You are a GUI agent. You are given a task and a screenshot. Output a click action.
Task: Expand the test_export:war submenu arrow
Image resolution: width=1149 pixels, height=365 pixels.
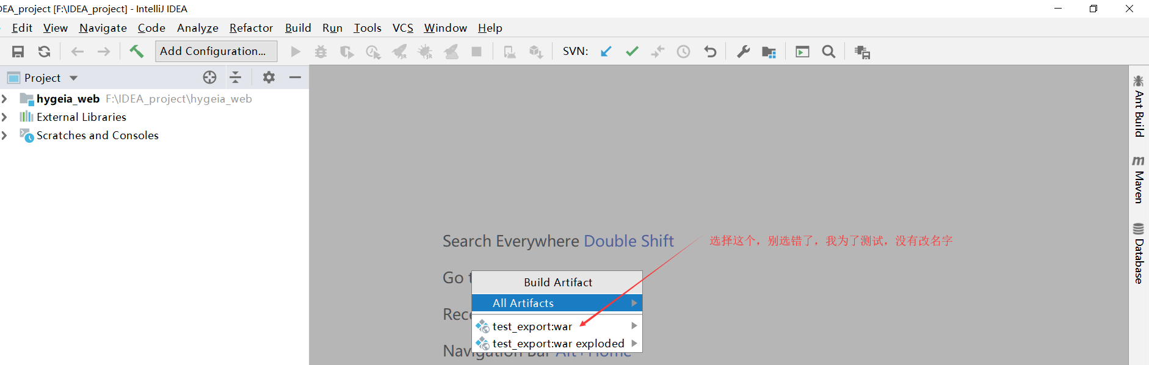pos(634,326)
